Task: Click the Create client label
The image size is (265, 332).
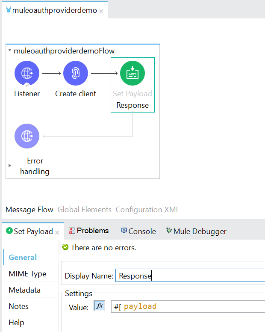Action: pos(76,94)
